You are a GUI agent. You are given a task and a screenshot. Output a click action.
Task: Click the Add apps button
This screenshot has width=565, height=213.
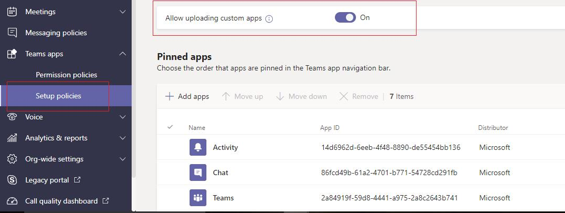187,96
